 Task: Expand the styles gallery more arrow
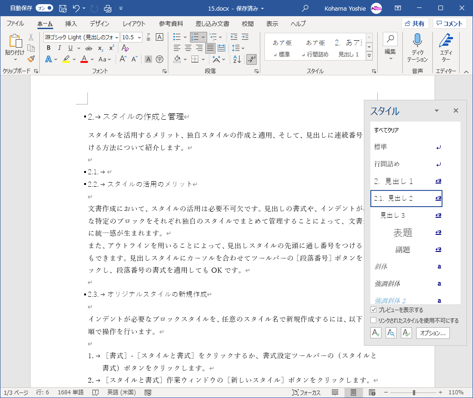coord(369,55)
